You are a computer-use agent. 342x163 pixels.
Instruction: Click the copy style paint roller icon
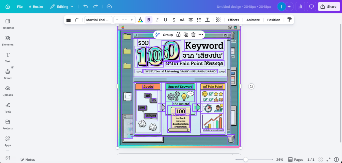(x=289, y=20)
